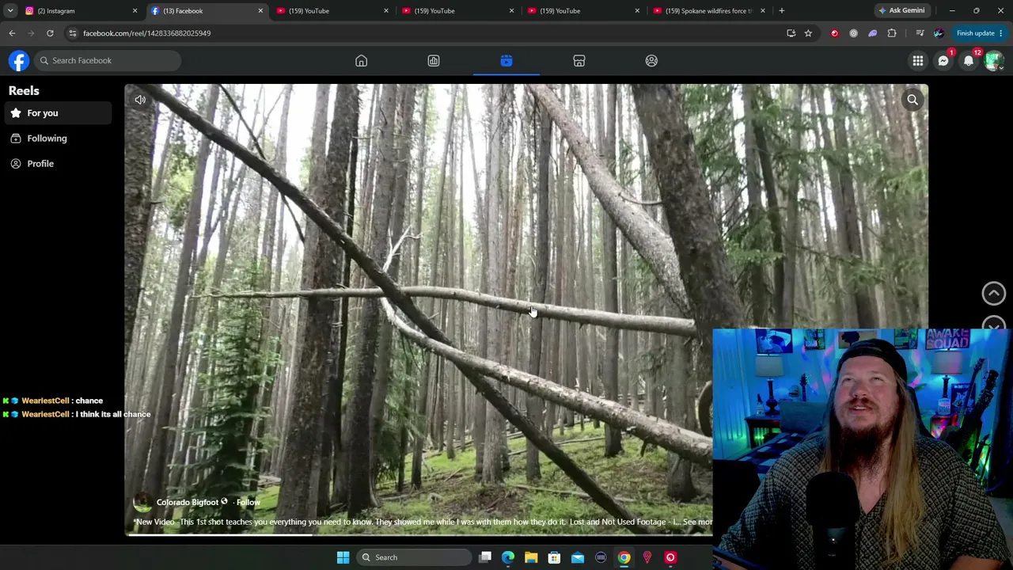
Task: Click the Chrome icon on taskbar
Action: pyautogui.click(x=624, y=557)
